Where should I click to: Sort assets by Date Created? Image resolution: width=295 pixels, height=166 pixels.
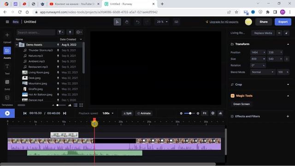point(68,39)
